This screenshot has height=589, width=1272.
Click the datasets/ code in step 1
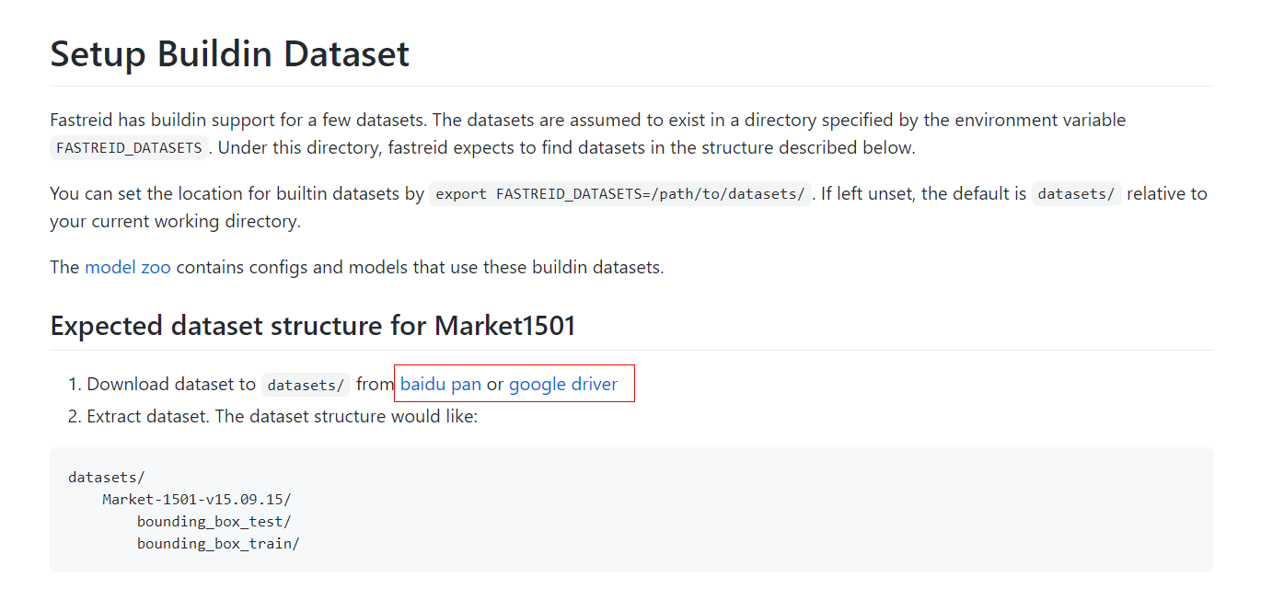tap(306, 385)
